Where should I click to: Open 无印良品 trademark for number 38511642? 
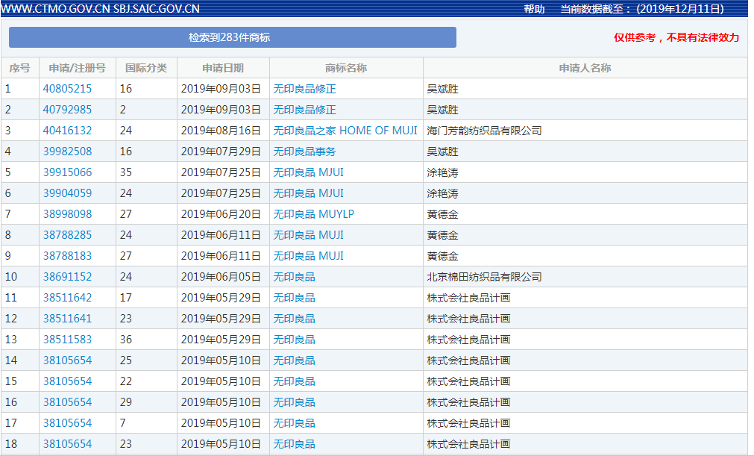coord(295,298)
